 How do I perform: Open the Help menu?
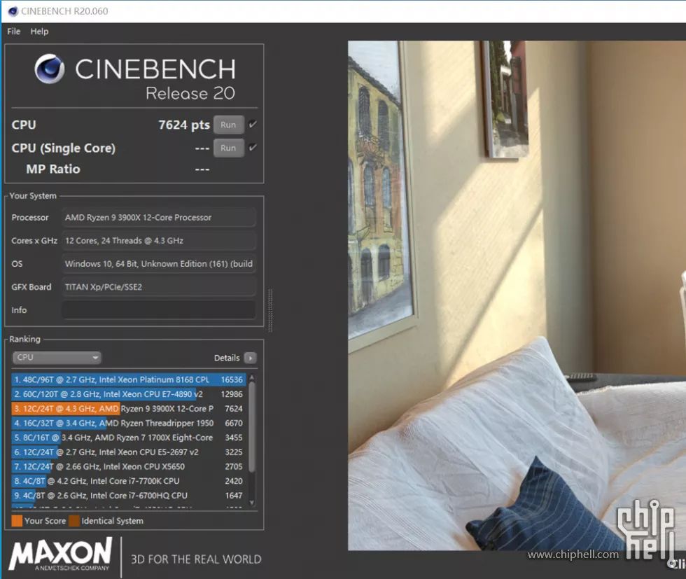point(39,32)
